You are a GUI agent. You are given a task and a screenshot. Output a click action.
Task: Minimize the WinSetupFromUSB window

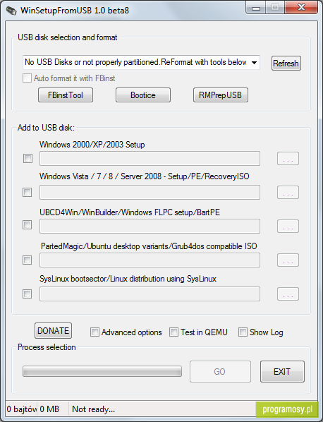[x=256, y=7]
